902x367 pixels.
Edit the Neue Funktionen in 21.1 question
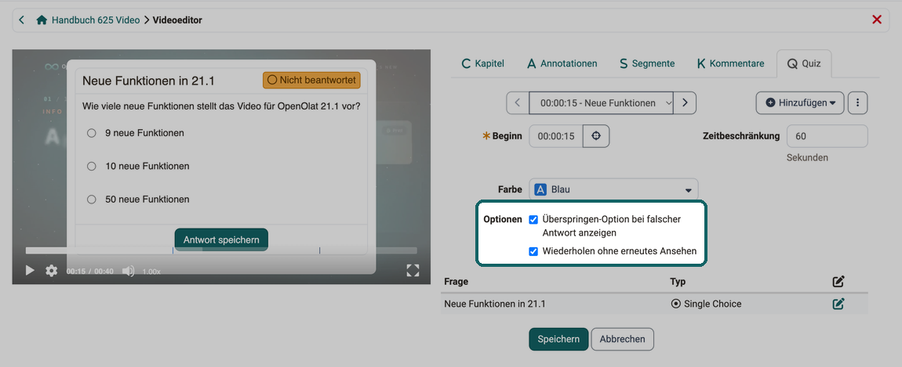(x=838, y=304)
